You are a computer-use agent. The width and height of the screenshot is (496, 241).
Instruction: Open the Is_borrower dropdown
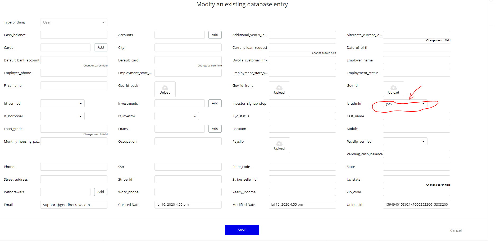tap(62, 116)
